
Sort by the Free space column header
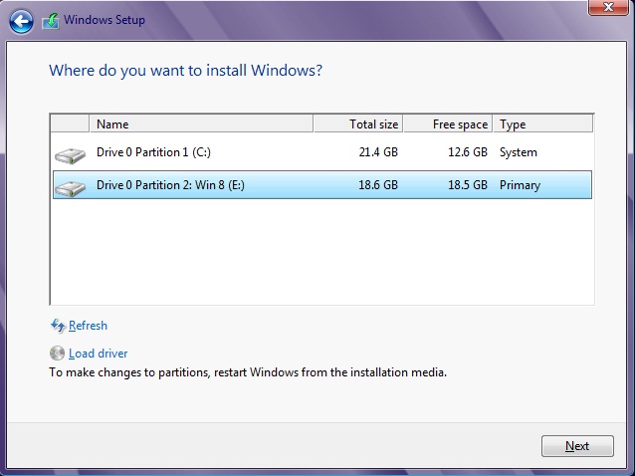pyautogui.click(x=448, y=123)
